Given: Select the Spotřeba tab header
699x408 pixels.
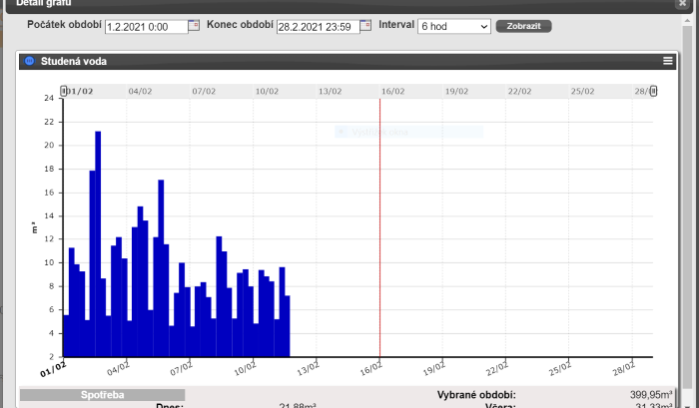Looking at the screenshot, I should click(102, 395).
